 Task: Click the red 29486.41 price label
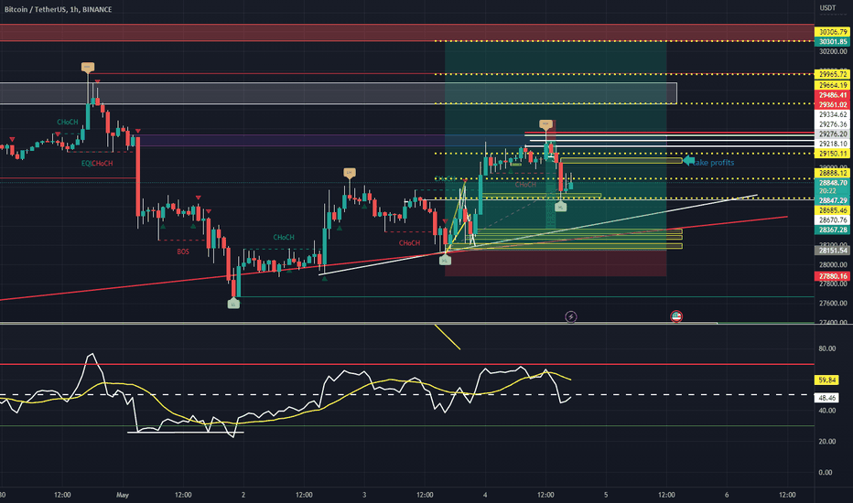[x=832, y=95]
